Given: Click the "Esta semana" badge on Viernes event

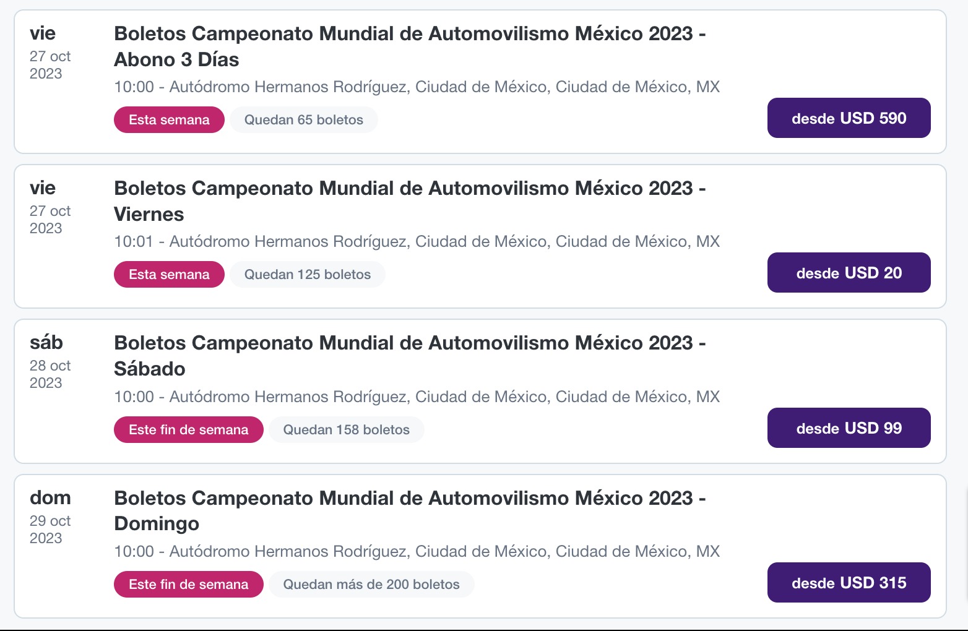Looking at the screenshot, I should pyautogui.click(x=169, y=275).
